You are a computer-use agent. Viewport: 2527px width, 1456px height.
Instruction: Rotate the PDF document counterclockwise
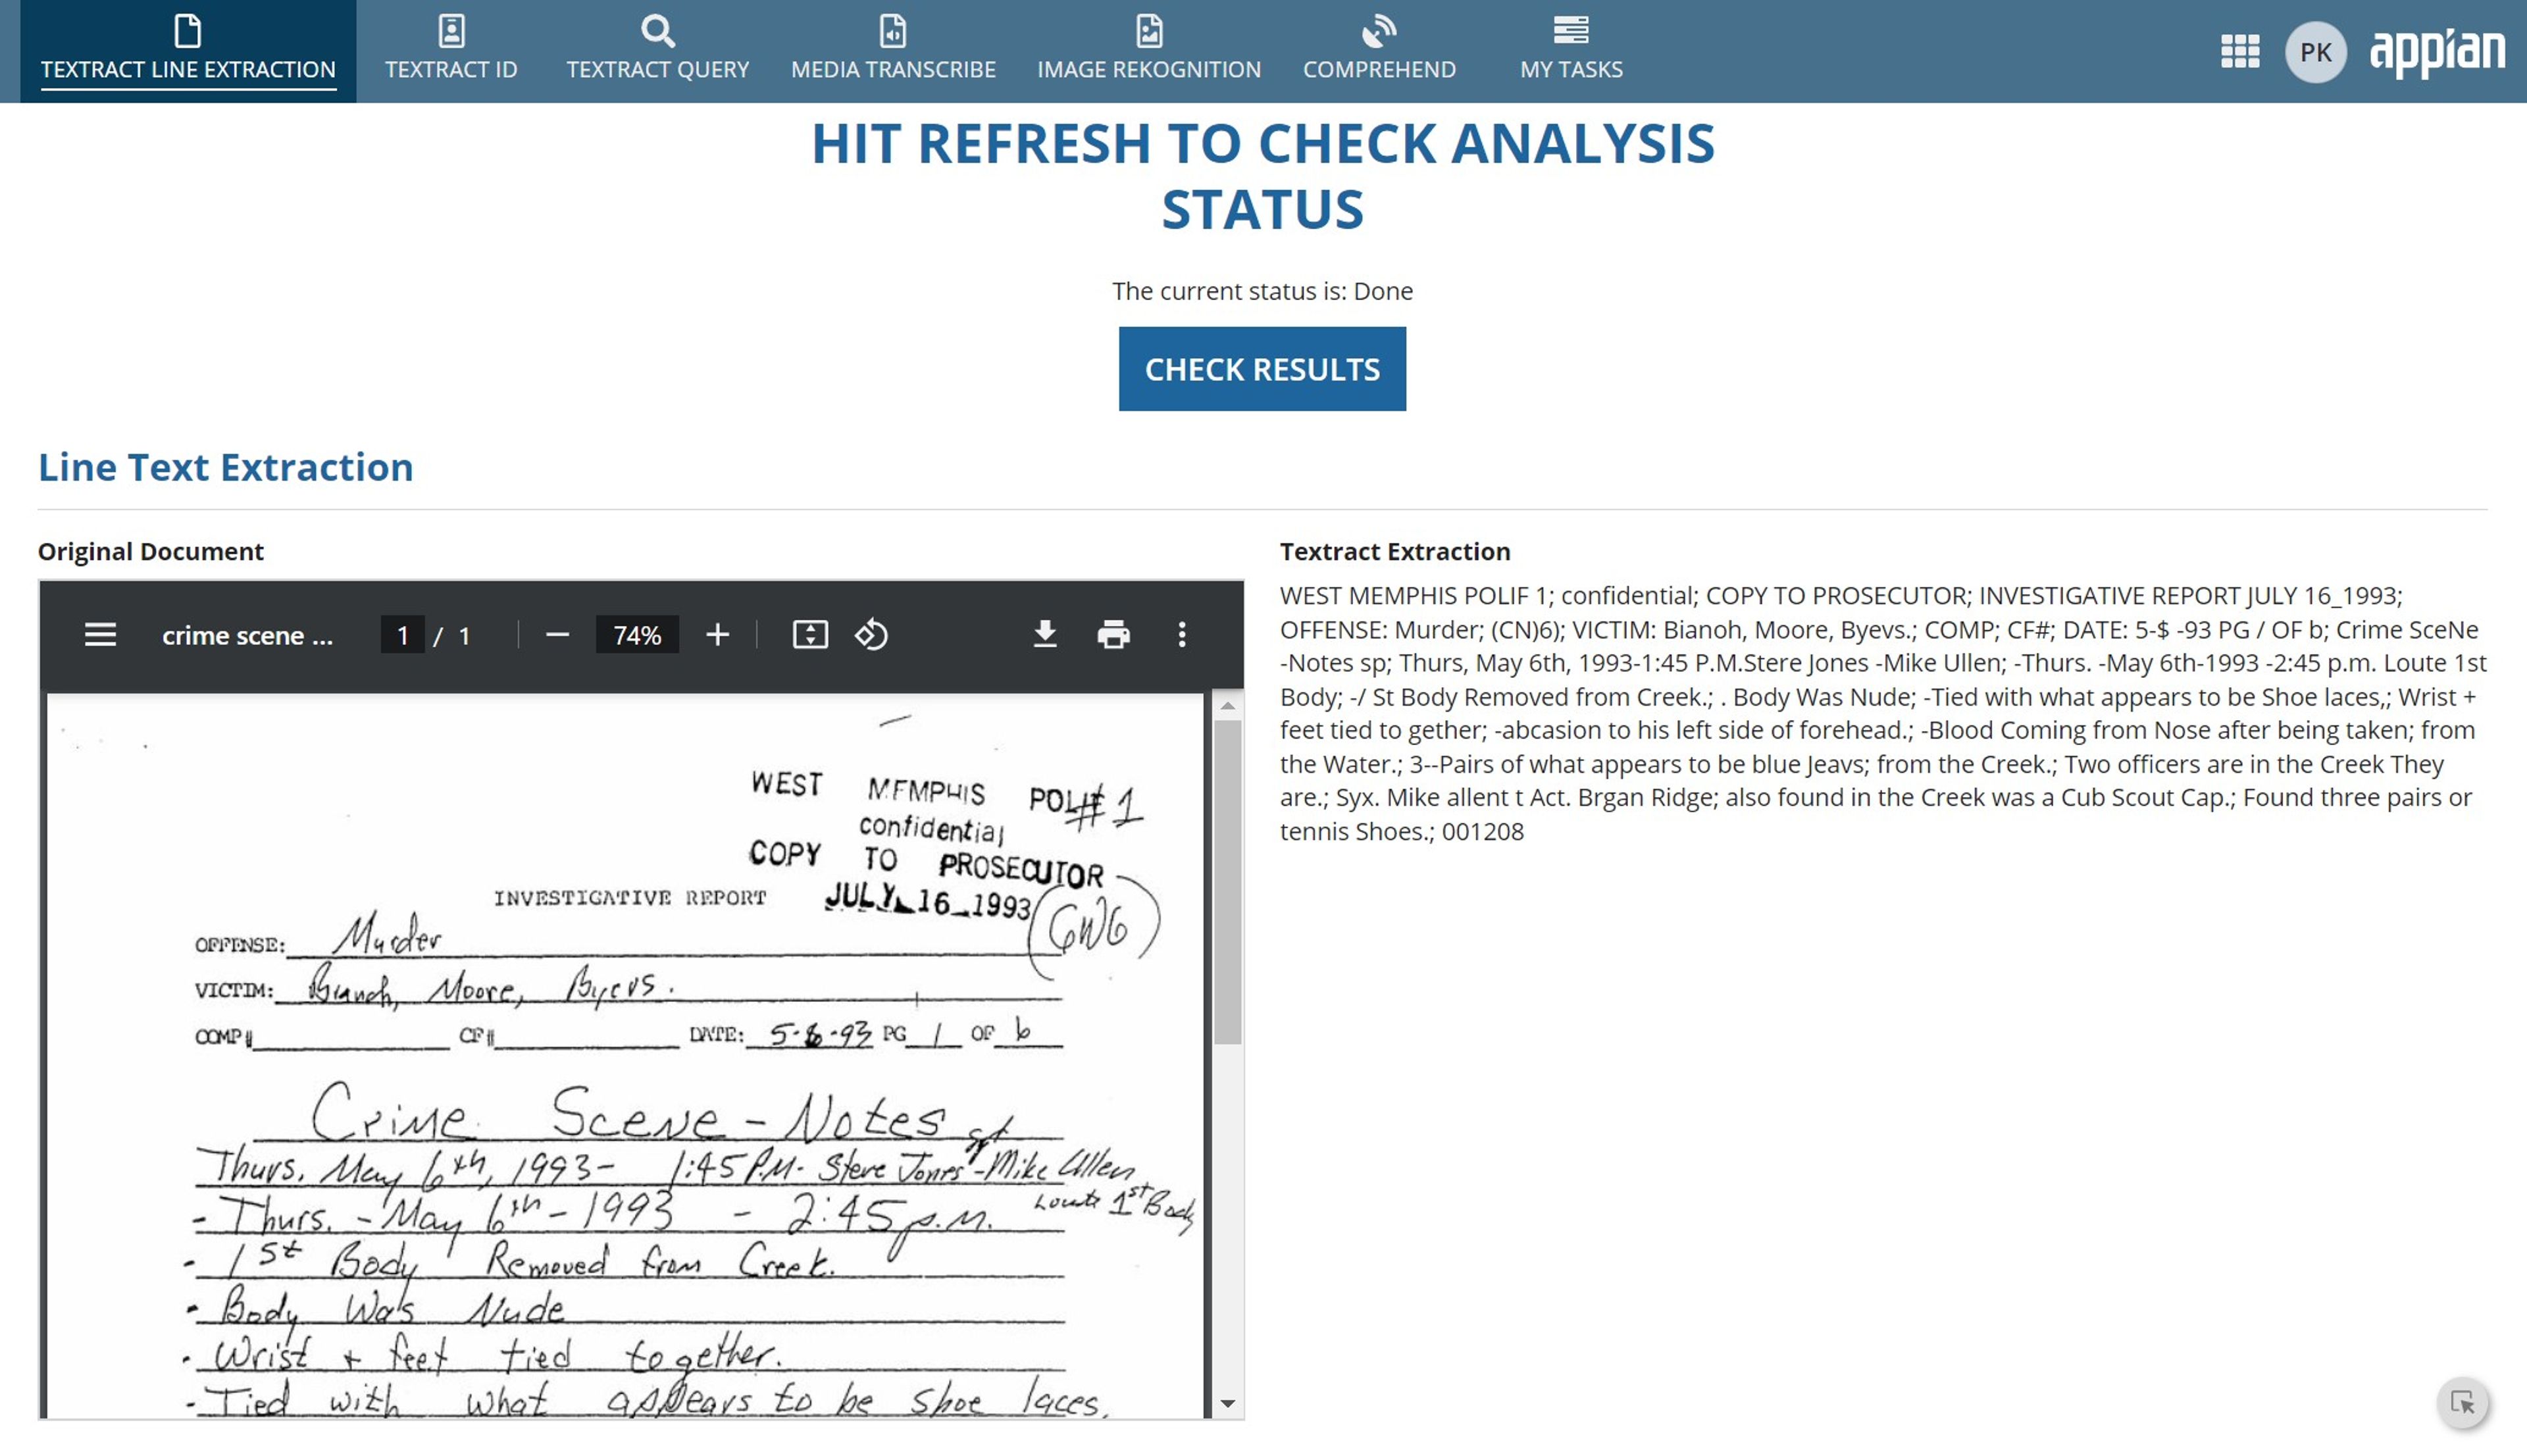tap(871, 635)
